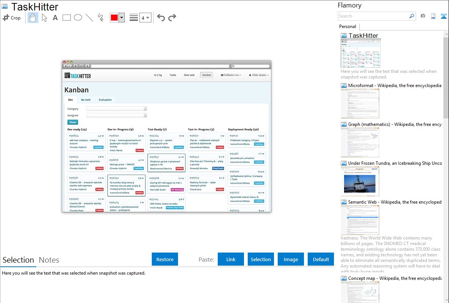Click the Paste Default button
This screenshot has width=449, height=303.
[x=321, y=259]
